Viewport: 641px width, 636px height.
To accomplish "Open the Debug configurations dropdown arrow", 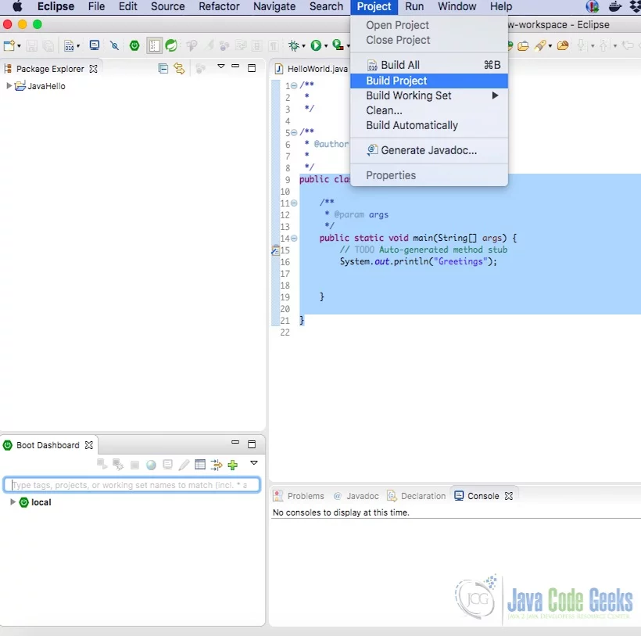I will (x=304, y=46).
